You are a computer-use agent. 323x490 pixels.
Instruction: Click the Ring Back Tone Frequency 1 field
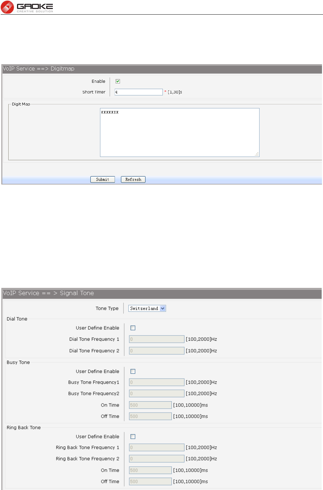[157, 447]
